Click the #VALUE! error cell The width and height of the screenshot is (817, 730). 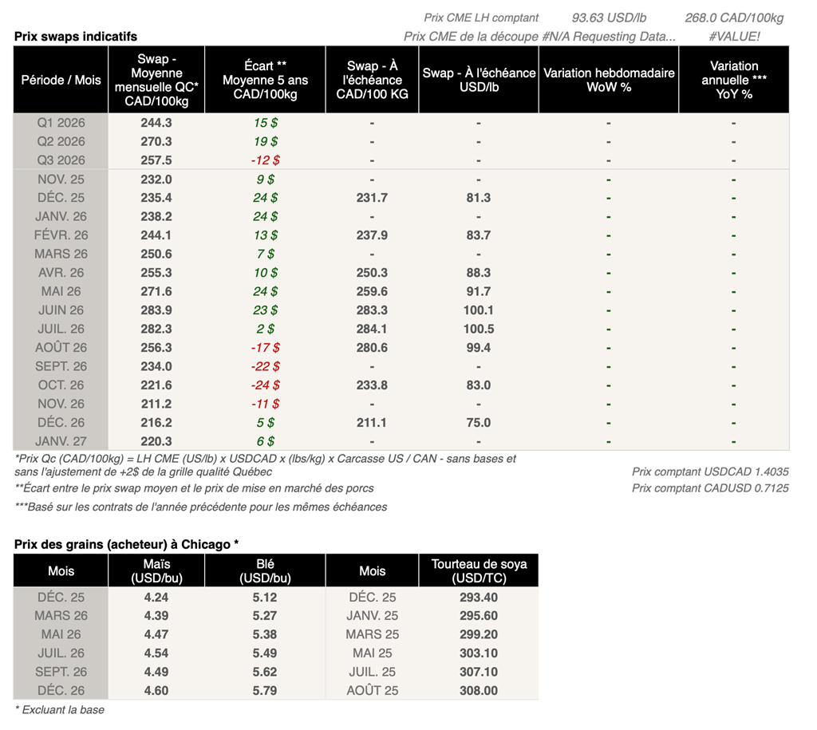734,37
